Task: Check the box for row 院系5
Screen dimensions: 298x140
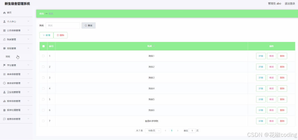Action: pyautogui.click(x=43, y=99)
